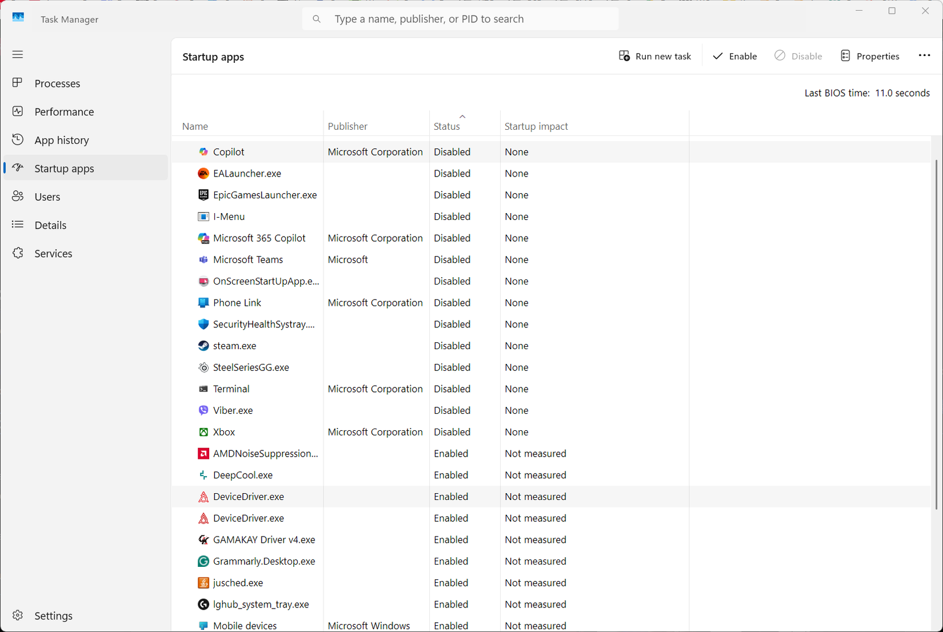Click the vertical scrollbar thumb
The width and height of the screenshot is (943, 632).
pos(936,334)
